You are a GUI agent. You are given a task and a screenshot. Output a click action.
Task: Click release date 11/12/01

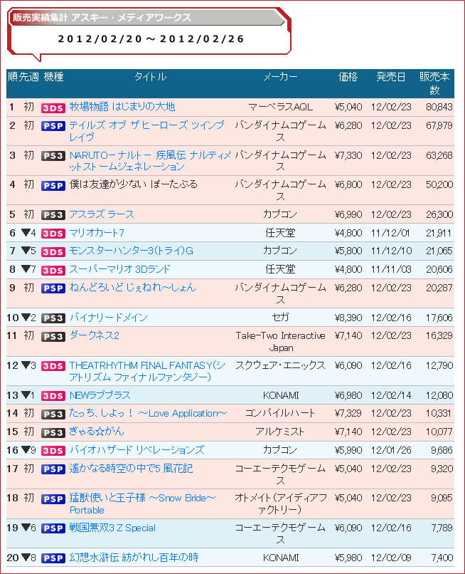pos(390,233)
